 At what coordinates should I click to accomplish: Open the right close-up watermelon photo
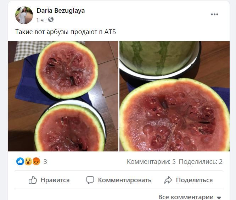[174, 96]
